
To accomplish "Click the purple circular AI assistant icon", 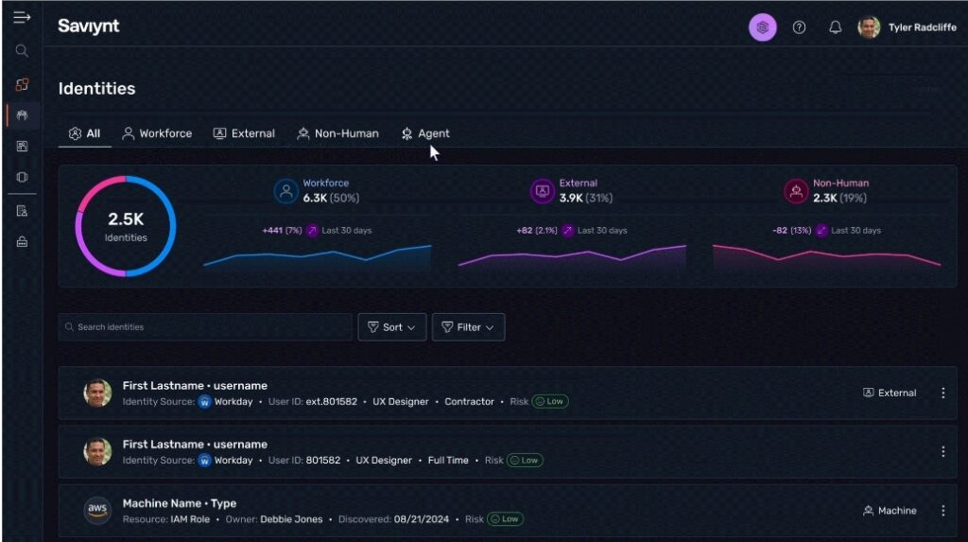I will 762,28.
